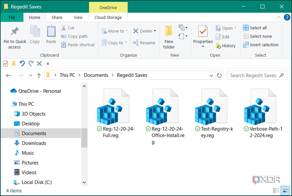Click the undo arrow in quick access toolbar
The height and width of the screenshot is (196, 292).
point(22,64)
